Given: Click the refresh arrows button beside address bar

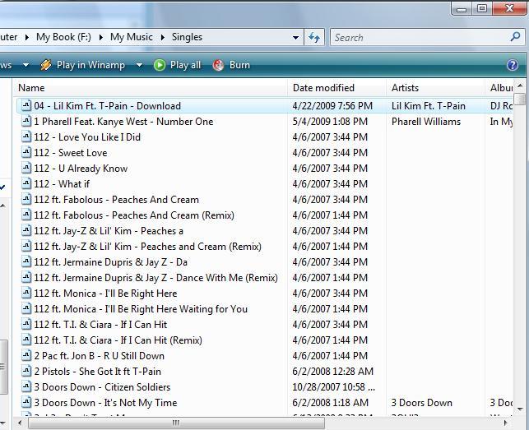Looking at the screenshot, I should tap(314, 37).
